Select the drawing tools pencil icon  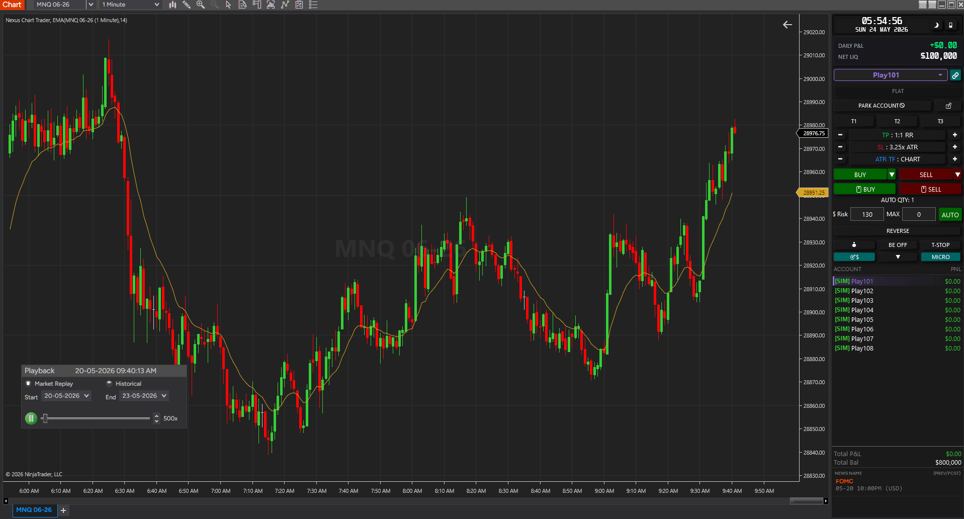(x=187, y=5)
